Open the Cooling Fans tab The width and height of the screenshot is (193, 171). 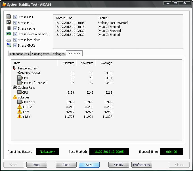pyautogui.click(x=41, y=54)
